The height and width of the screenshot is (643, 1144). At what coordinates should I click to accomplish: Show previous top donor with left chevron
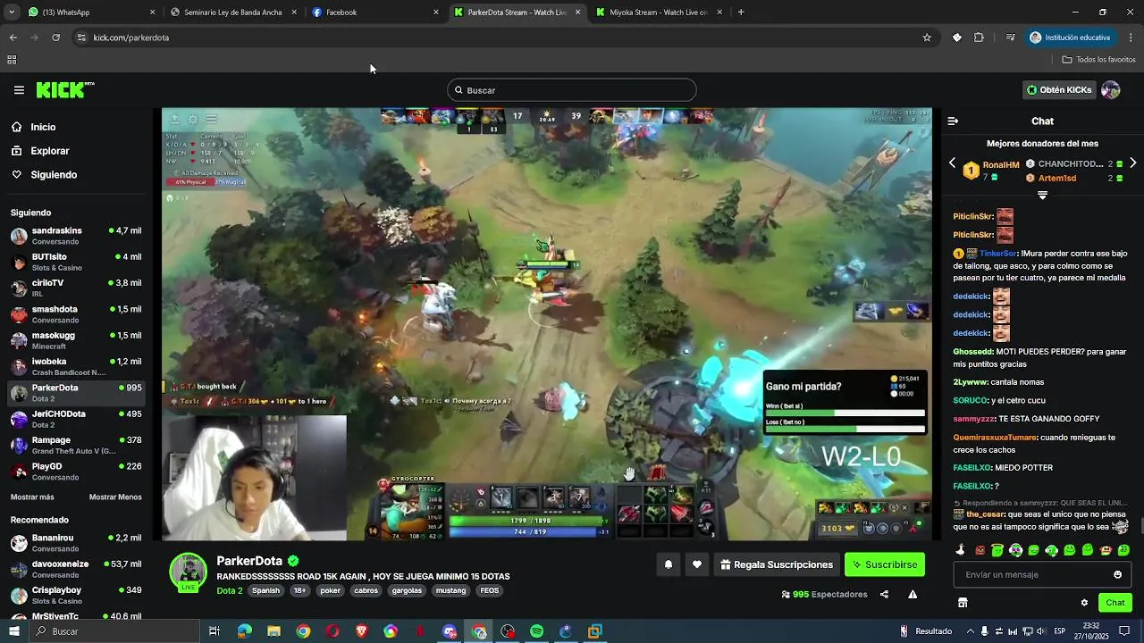pyautogui.click(x=952, y=163)
